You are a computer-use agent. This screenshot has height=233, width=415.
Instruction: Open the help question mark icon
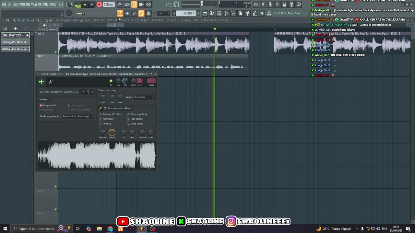tap(277, 5)
